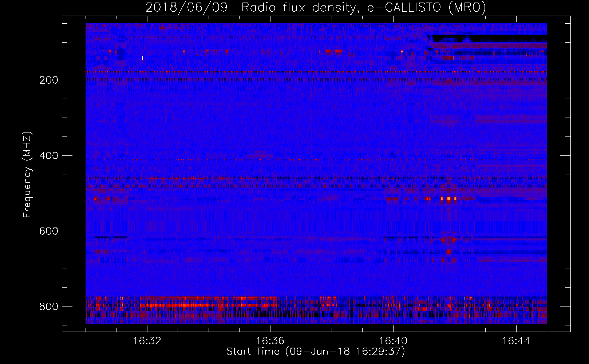
Task: Click the '400' frequency tick label
Action: [49, 156]
